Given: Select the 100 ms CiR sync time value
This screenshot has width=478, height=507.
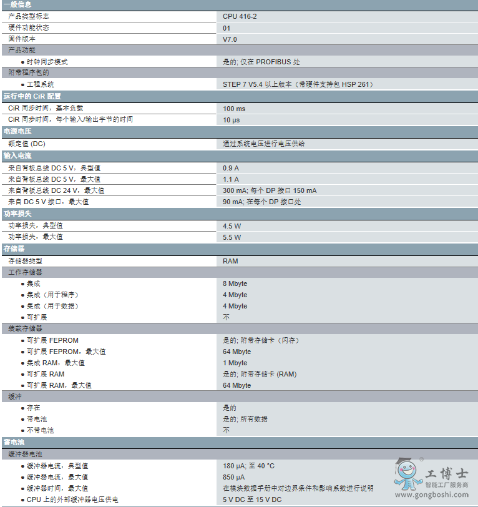Looking at the screenshot, I should pyautogui.click(x=234, y=108).
